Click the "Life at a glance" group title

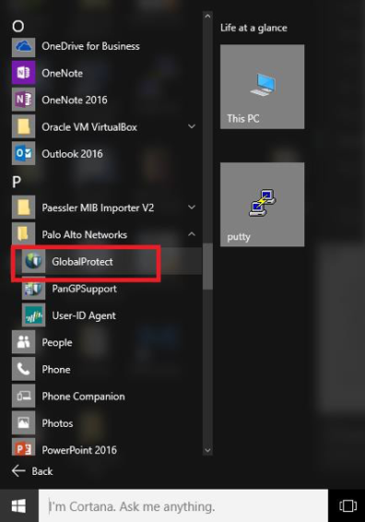point(253,28)
